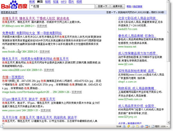Open the result title starting with 97gan
The width and height of the screenshot is (173, 131).
tap(29, 99)
